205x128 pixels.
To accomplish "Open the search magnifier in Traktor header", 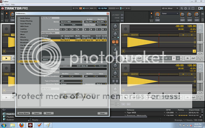I will tap(182, 8).
